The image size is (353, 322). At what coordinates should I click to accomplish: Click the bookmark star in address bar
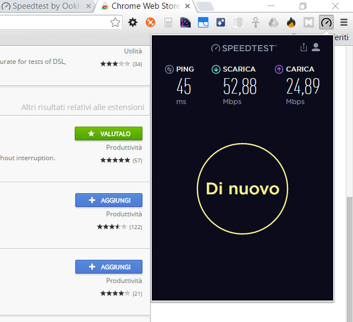115,23
